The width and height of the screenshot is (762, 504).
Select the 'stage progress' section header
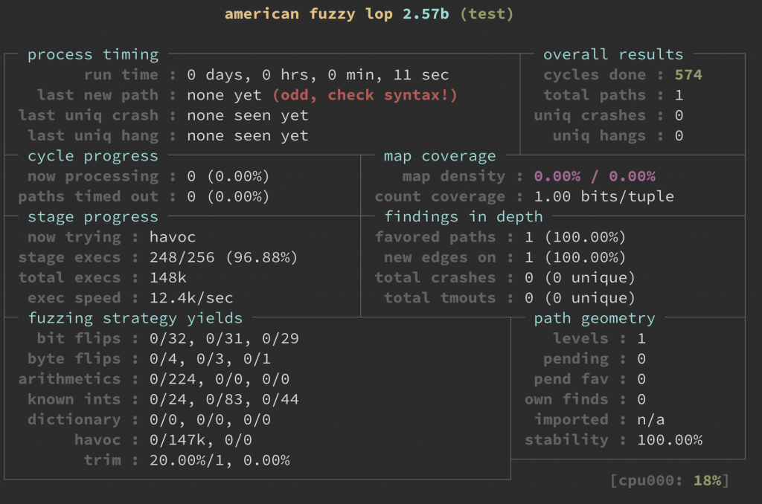93,217
